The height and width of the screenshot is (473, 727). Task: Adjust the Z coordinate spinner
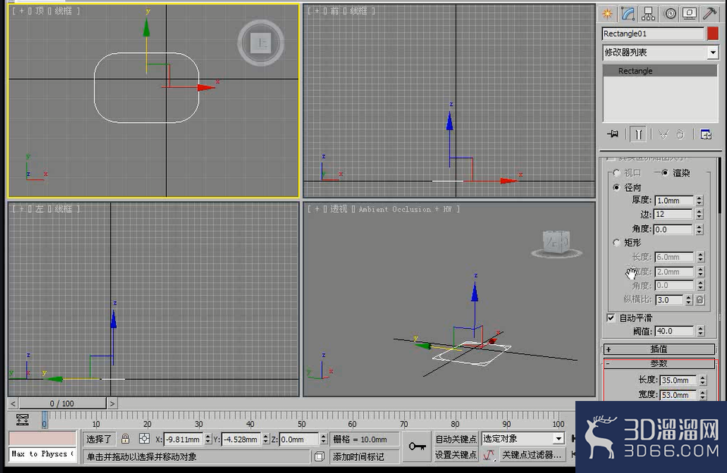pos(324,439)
